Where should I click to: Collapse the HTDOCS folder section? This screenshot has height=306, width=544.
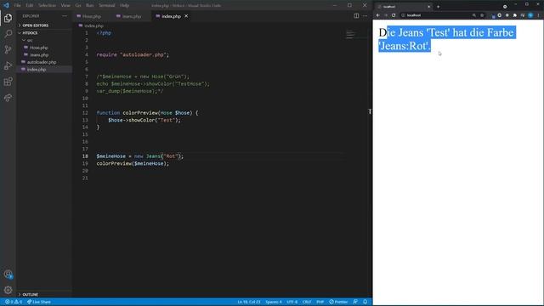tap(44, 33)
